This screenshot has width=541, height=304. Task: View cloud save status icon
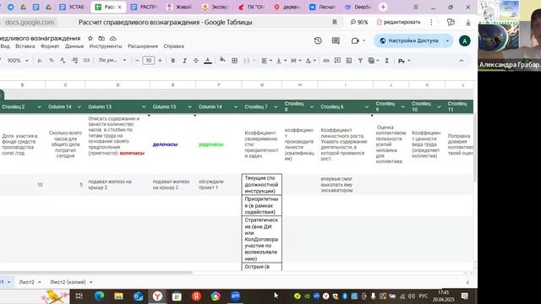pos(112,38)
